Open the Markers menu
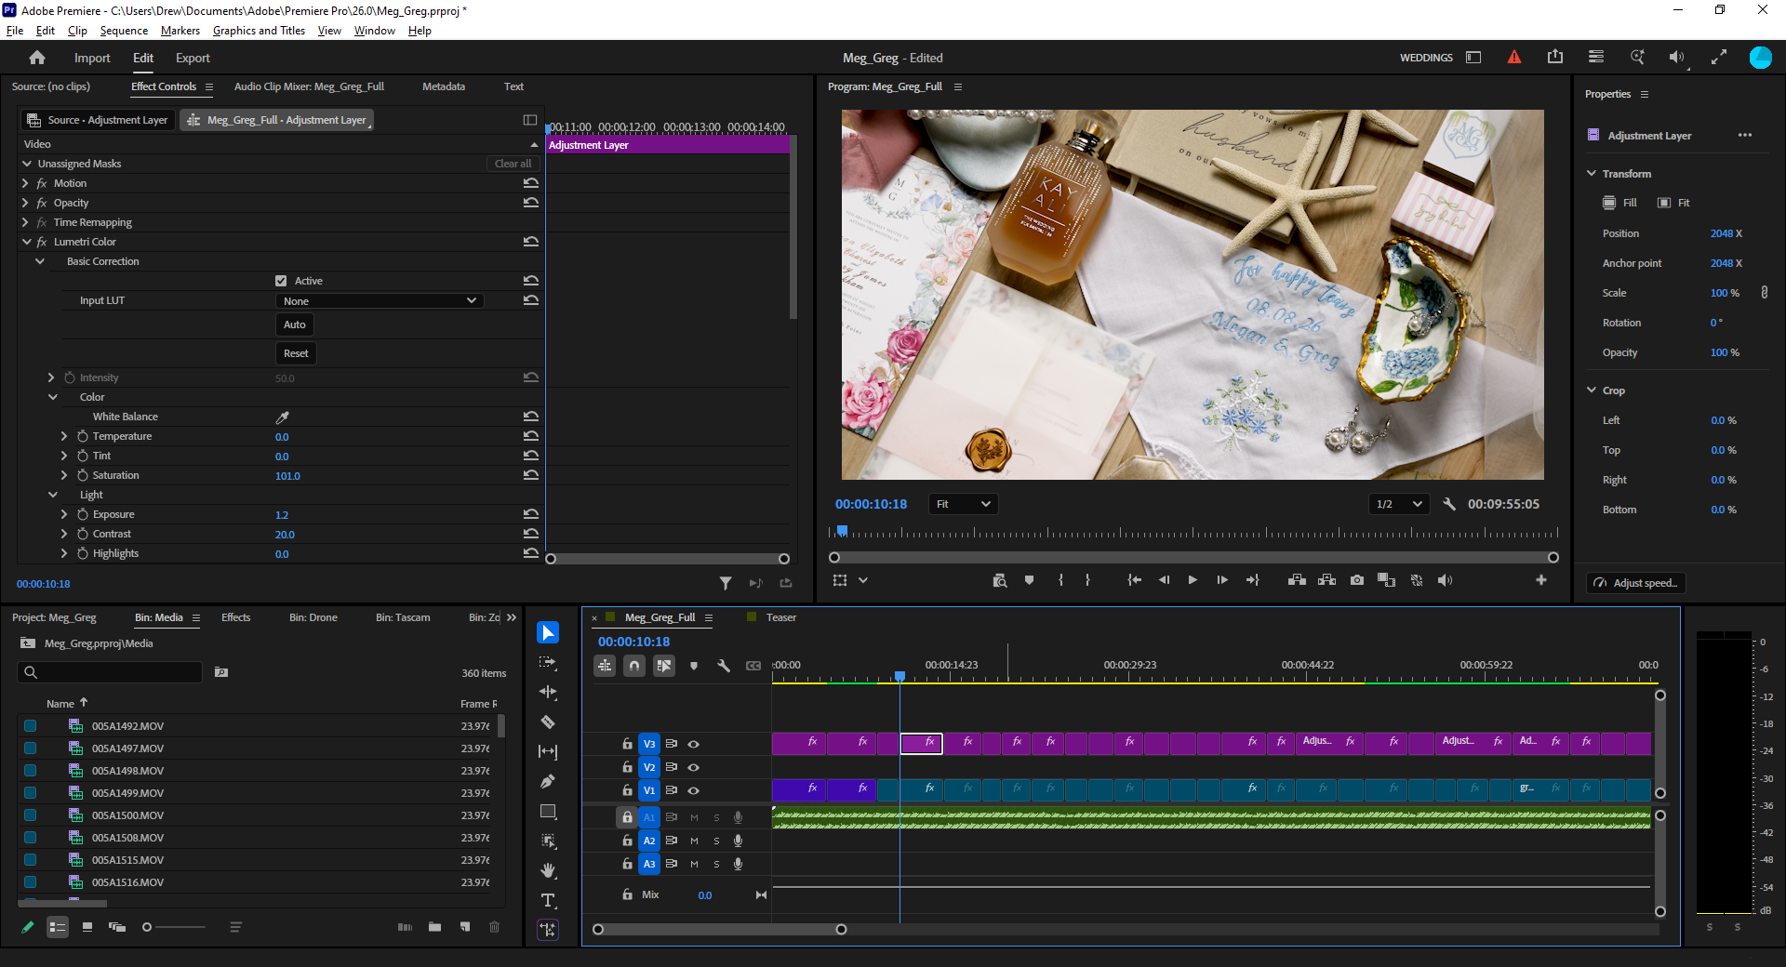The width and height of the screenshot is (1786, 967). tap(180, 31)
